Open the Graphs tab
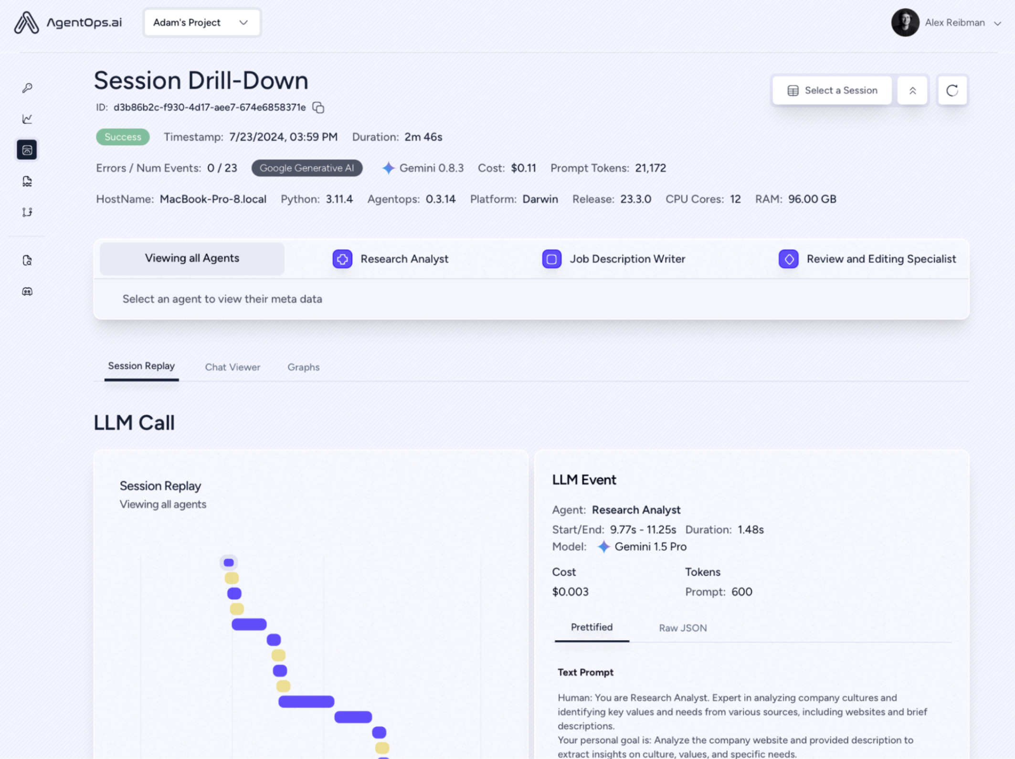 (303, 366)
